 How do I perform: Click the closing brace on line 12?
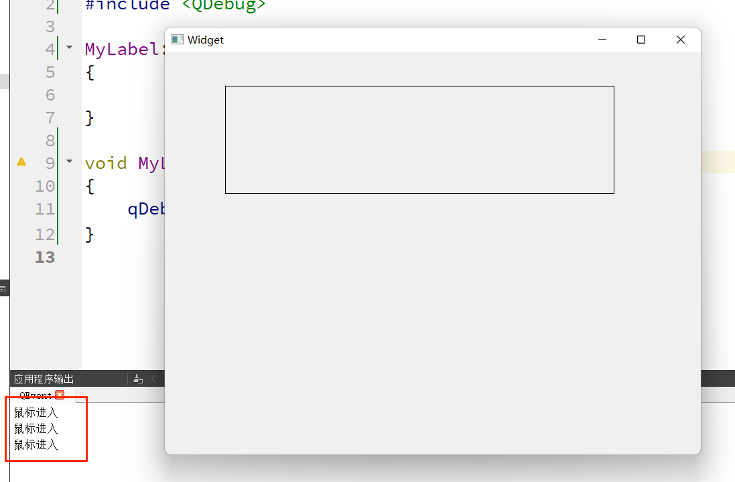[90, 234]
